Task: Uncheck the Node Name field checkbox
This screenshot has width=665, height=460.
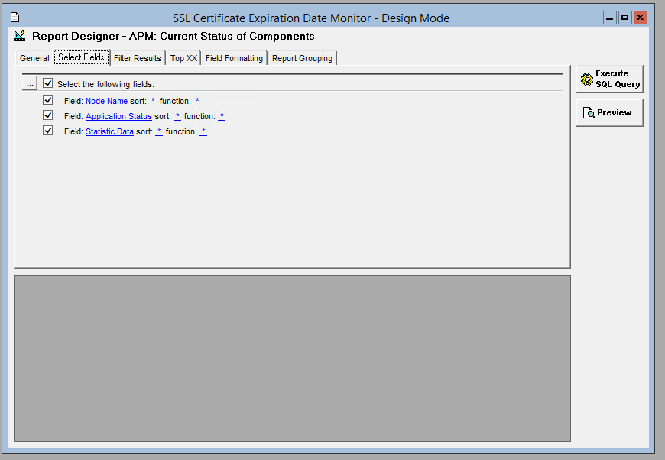Action: pos(48,100)
